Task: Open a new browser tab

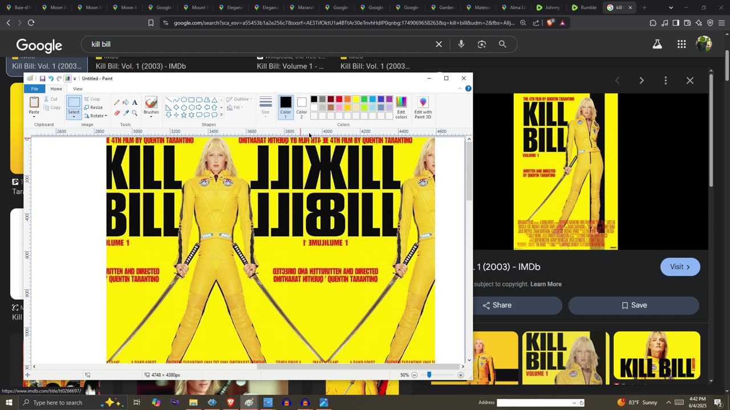Action: (x=644, y=7)
